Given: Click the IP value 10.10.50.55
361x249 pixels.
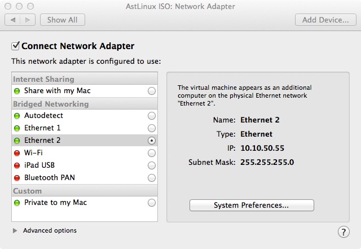Looking at the screenshot, I should (262, 148).
